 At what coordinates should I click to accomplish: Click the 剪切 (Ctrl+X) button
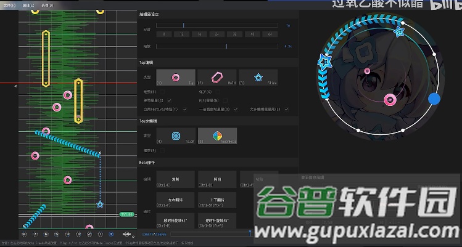(217, 180)
